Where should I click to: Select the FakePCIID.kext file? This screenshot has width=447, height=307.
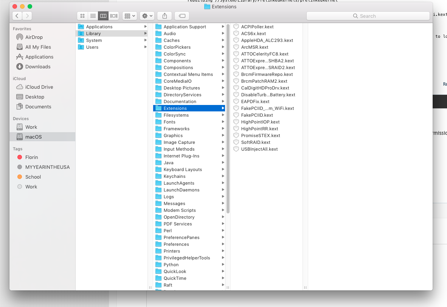pos(257,115)
